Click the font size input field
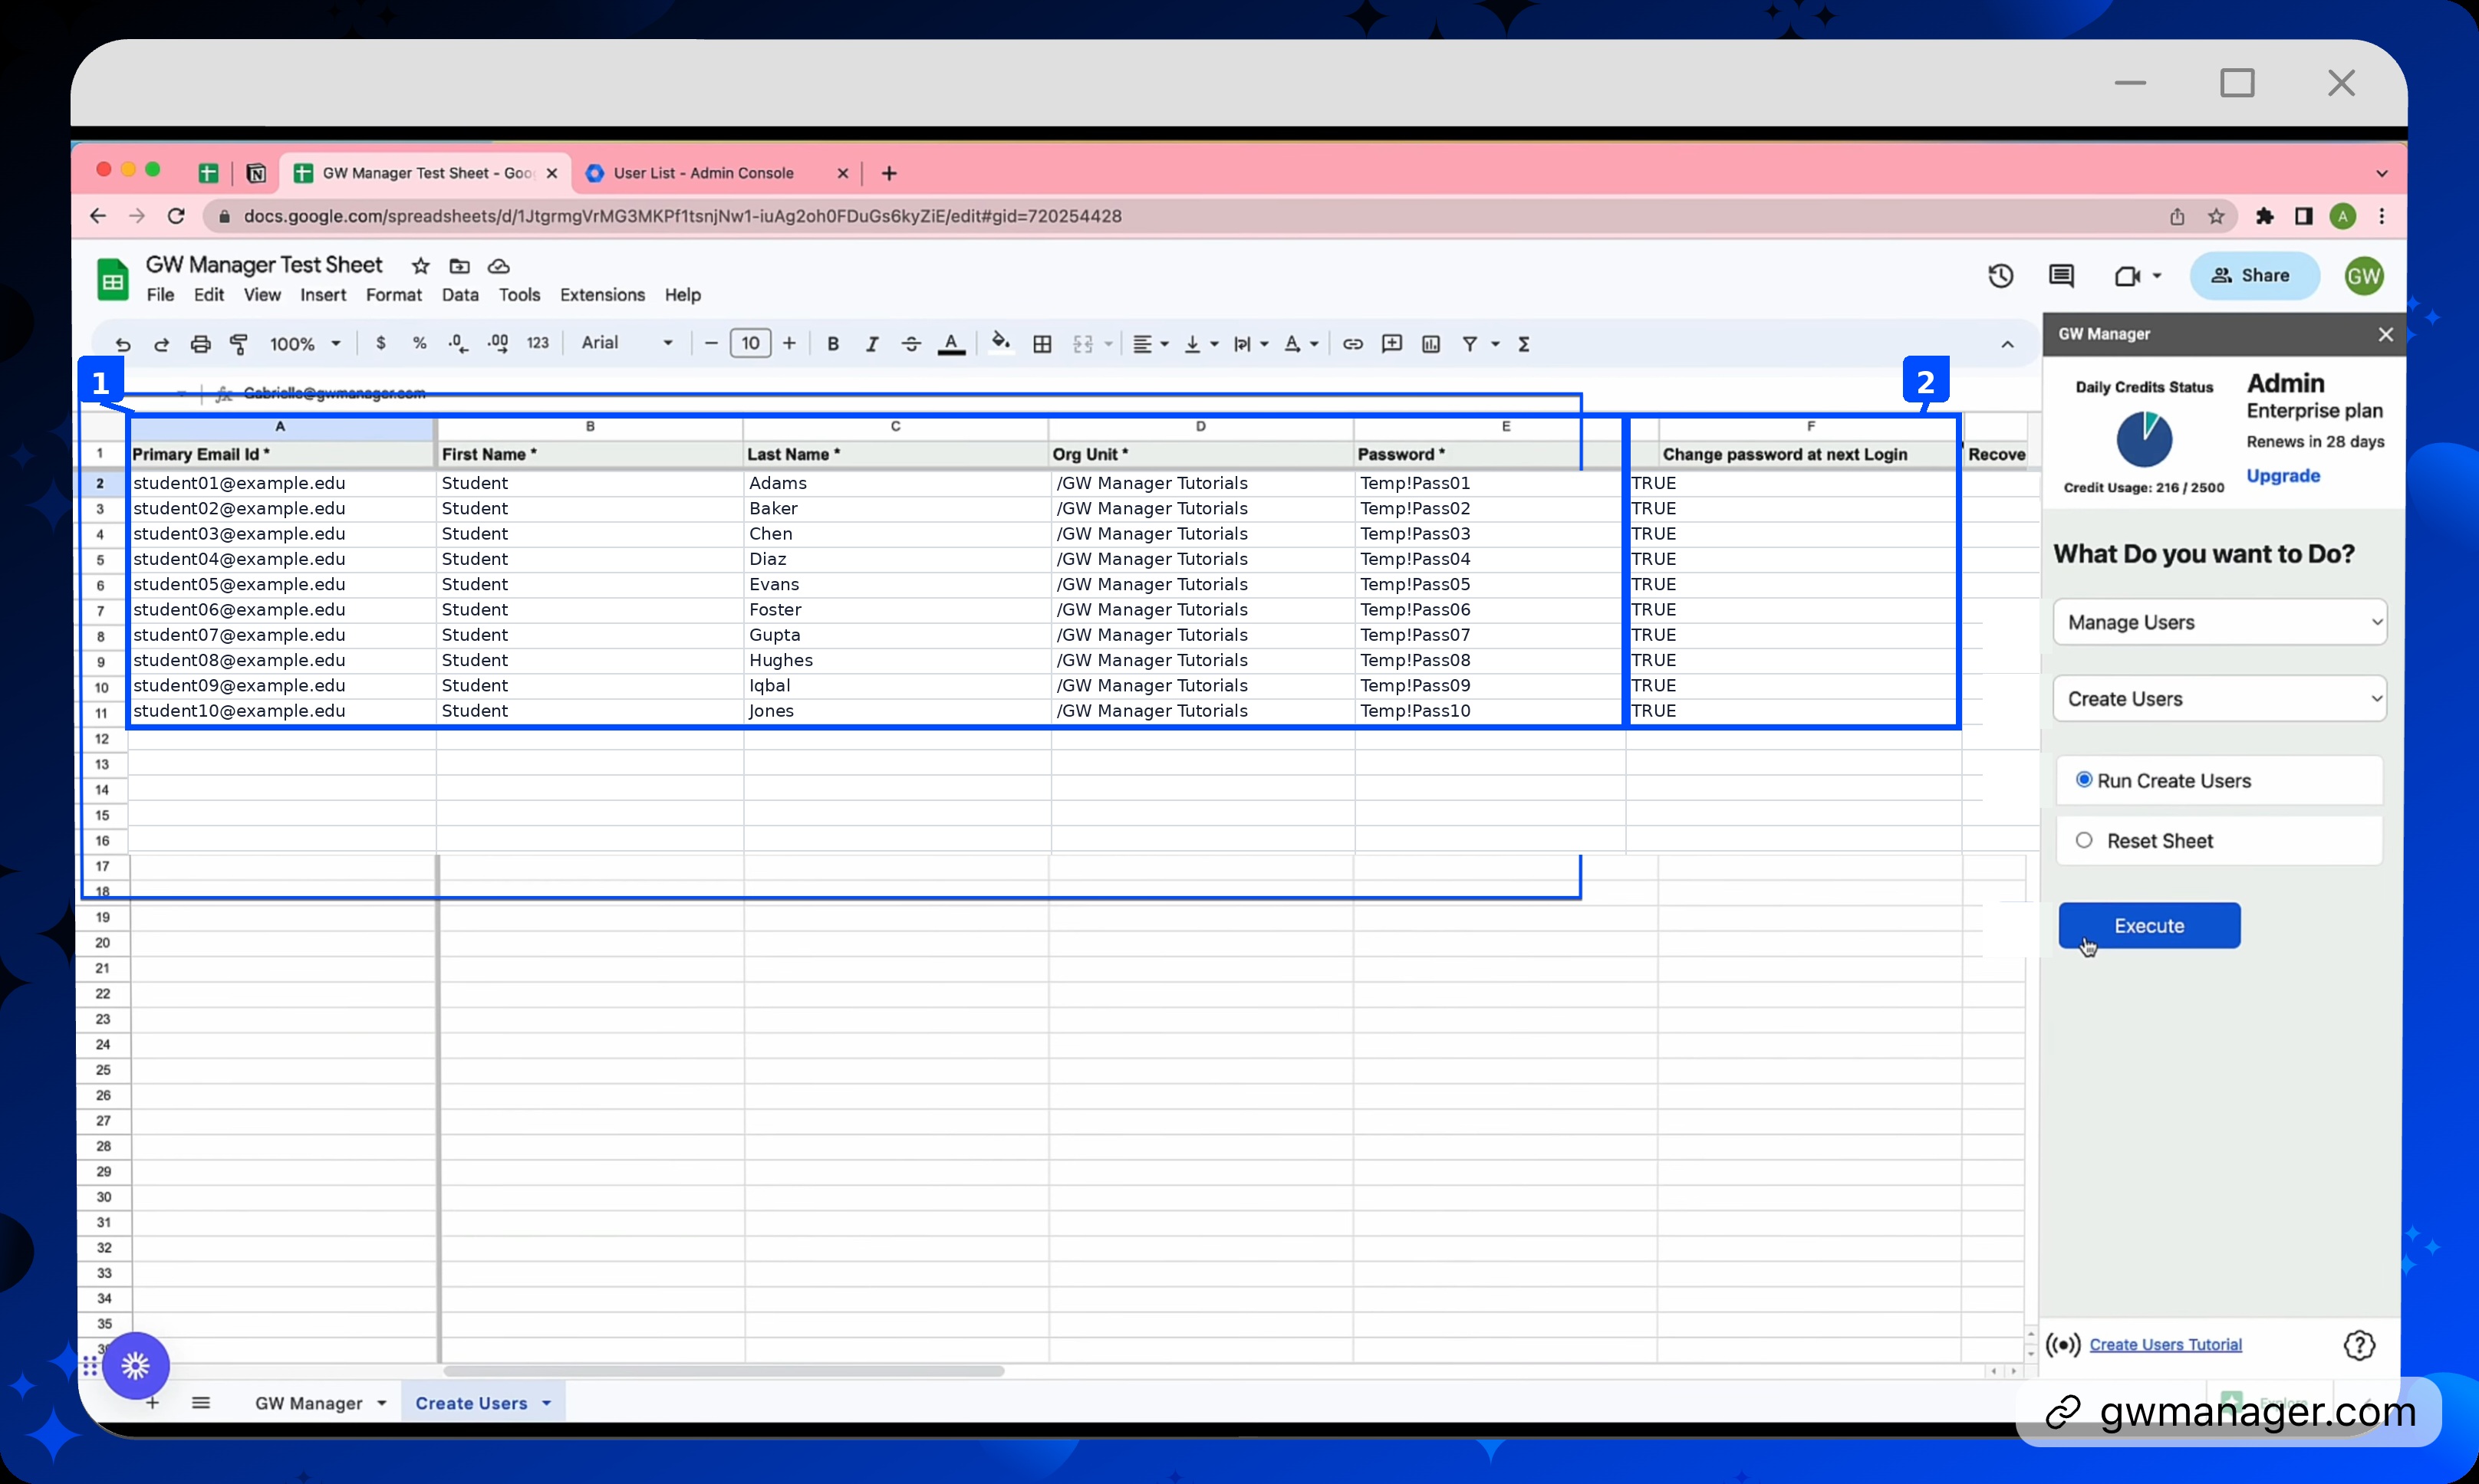This screenshot has height=1484, width=2479. click(x=750, y=344)
